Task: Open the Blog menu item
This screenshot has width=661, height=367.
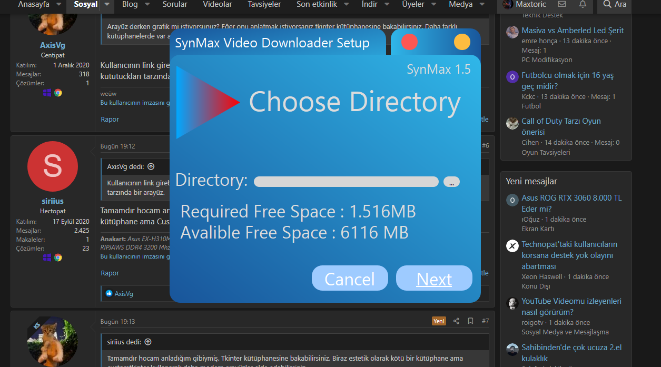Action: [130, 4]
